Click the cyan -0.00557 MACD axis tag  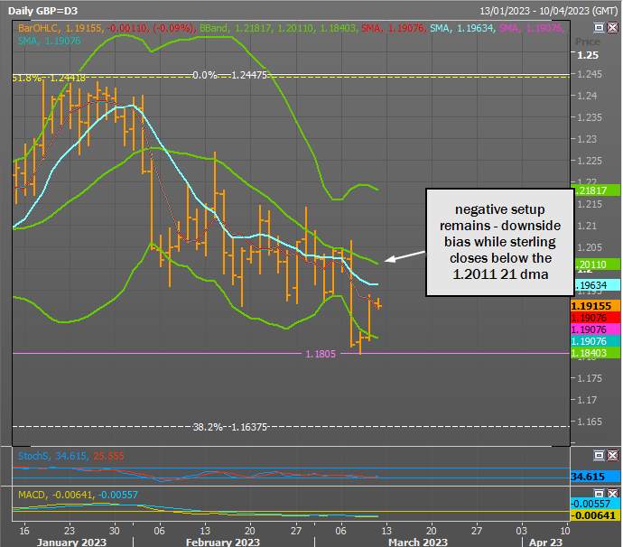(595, 504)
